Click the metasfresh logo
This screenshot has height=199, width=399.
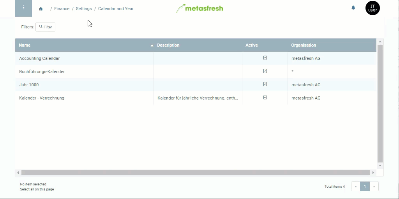click(199, 9)
